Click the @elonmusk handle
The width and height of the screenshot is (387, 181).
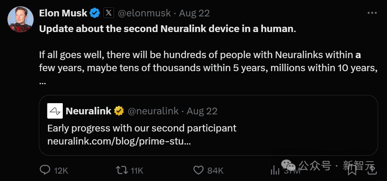click(145, 13)
